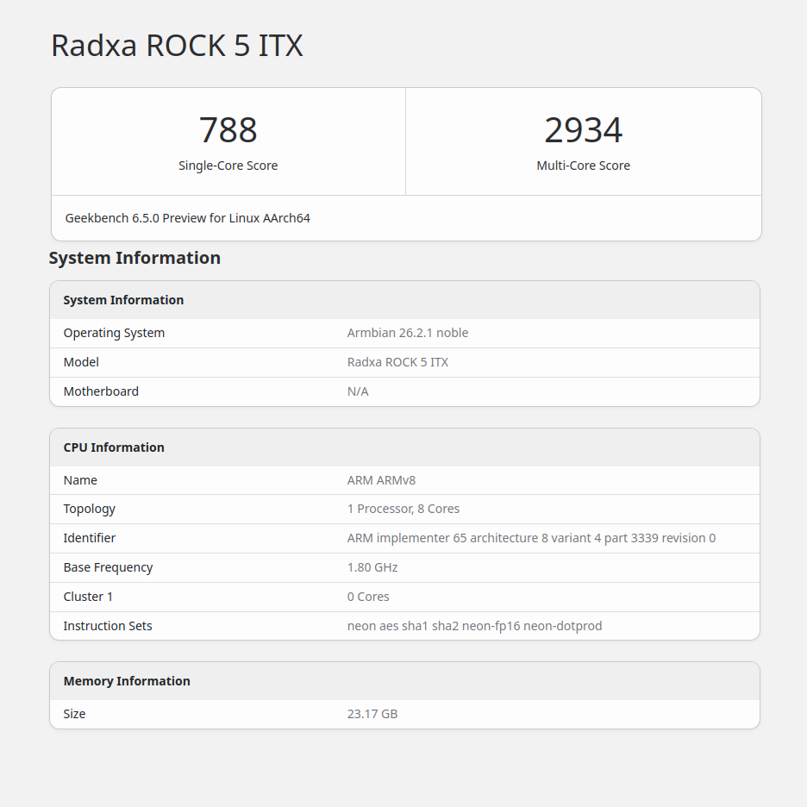The width and height of the screenshot is (807, 807).
Task: Click the Geekbench 6.5.0 Preview version text
Action: click(187, 218)
